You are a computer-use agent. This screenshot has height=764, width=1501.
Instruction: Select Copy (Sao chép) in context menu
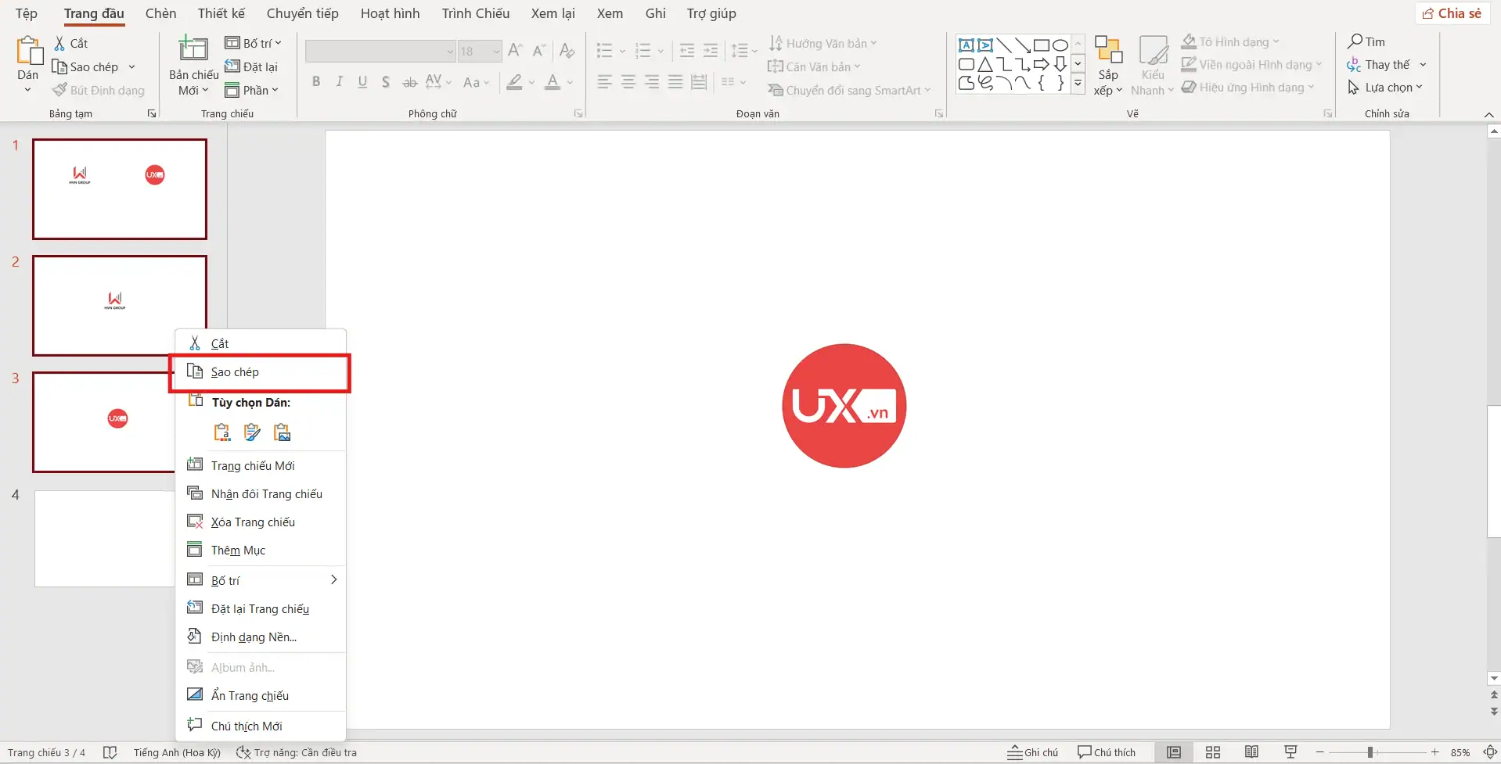coord(235,372)
